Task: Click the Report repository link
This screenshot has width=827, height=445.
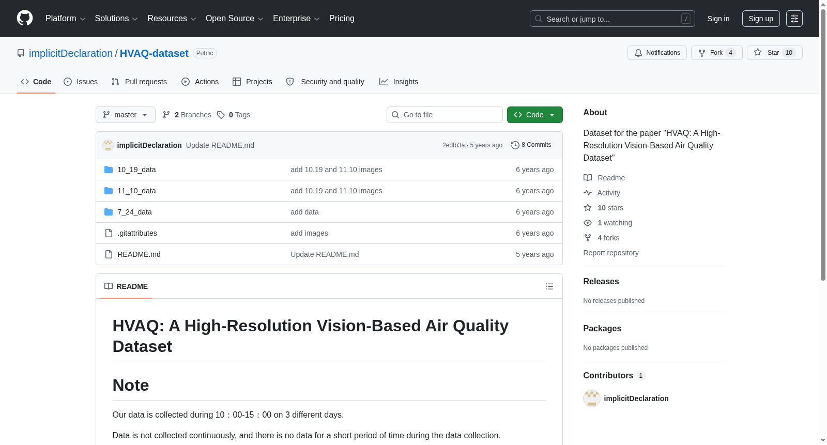Action: pos(611,253)
